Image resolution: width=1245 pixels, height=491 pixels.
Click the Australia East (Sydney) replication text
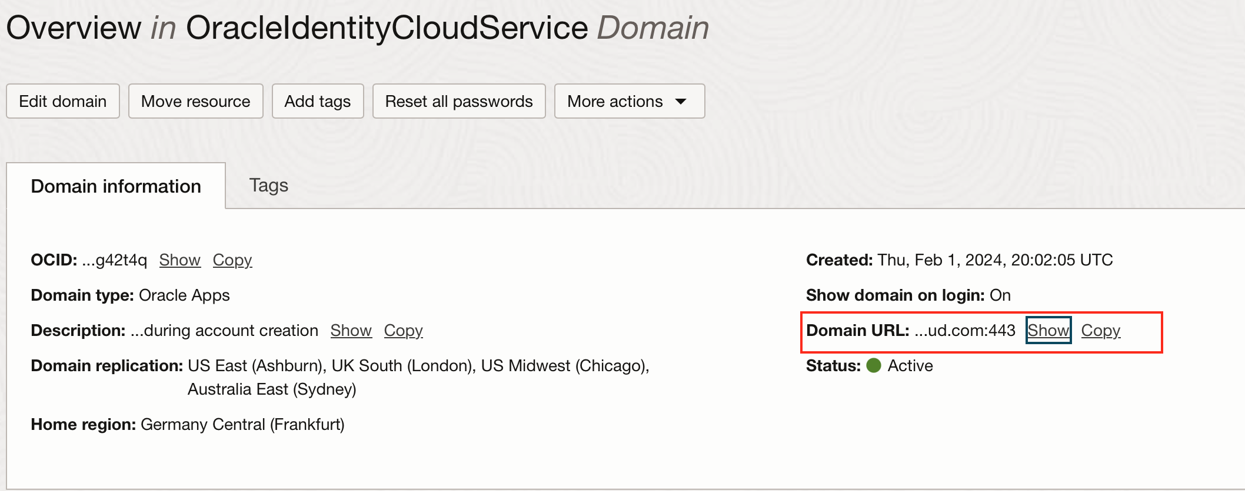point(272,389)
